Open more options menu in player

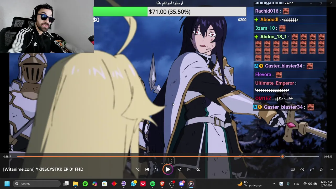pos(331,170)
